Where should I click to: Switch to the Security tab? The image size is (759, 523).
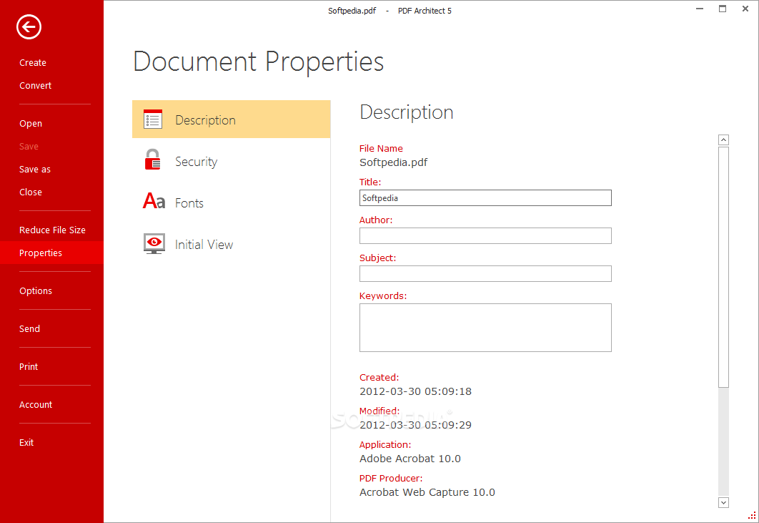pos(196,161)
